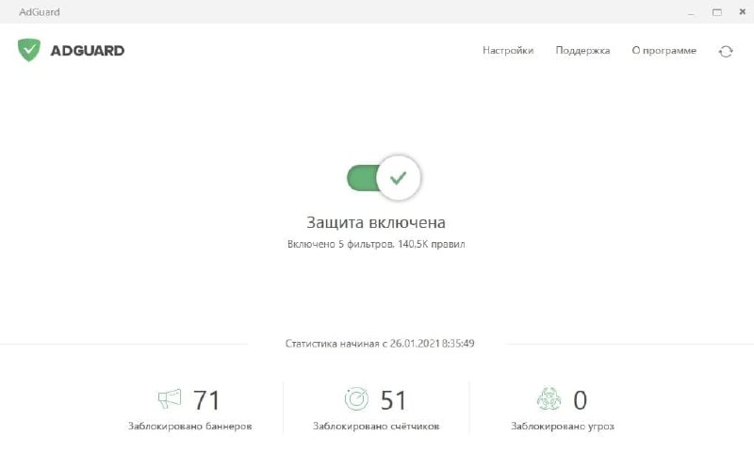Click the Заблокировано счётчиков label

pyautogui.click(x=376, y=427)
